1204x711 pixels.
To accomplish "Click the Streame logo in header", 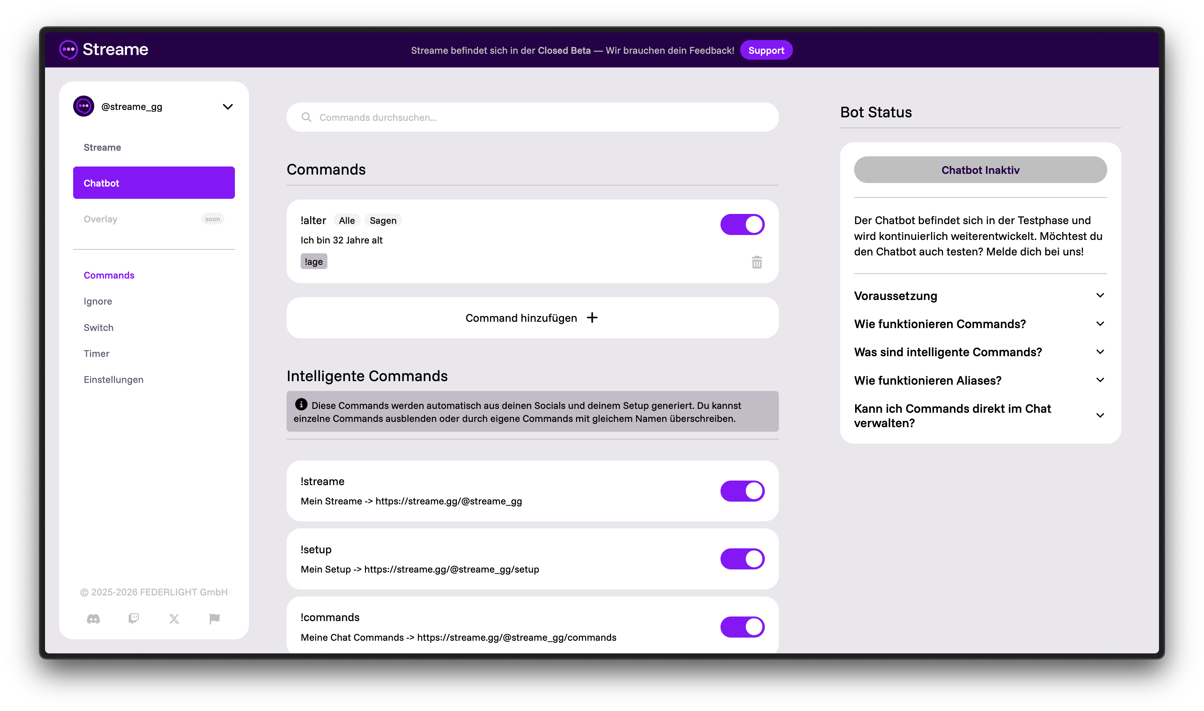I will 104,49.
